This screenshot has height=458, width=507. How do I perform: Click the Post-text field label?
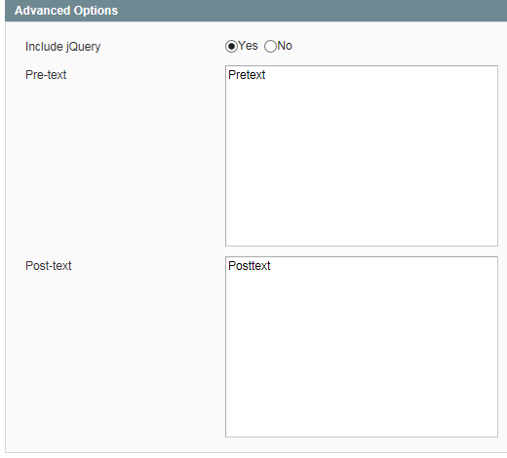pyautogui.click(x=49, y=266)
